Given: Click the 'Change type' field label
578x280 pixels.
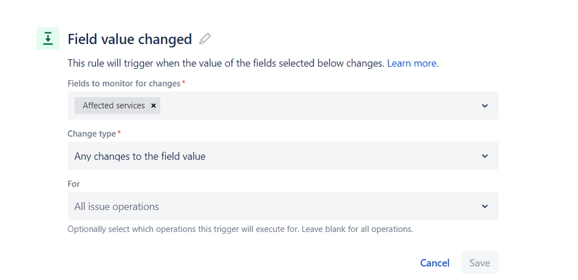Looking at the screenshot, I should pos(92,134).
